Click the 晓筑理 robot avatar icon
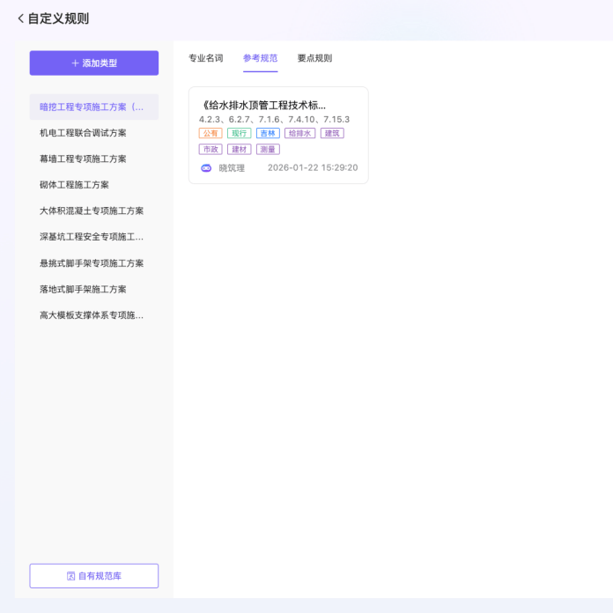Image resolution: width=613 pixels, height=613 pixels. [206, 168]
